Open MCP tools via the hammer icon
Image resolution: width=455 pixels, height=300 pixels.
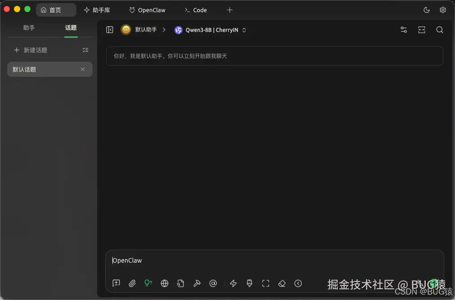(x=197, y=283)
